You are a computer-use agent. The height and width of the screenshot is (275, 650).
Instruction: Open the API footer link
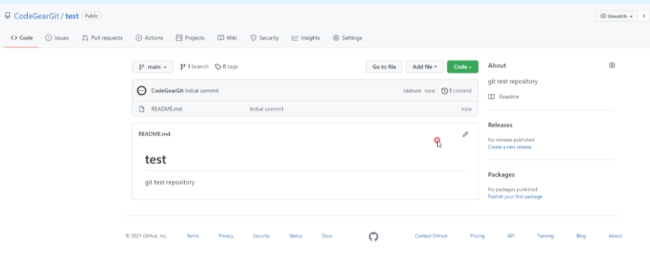511,236
